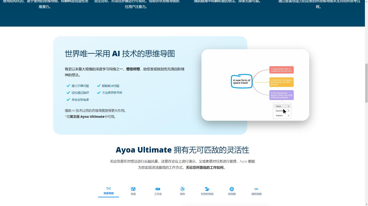Choose 'Ideas' in the illustrated context menu
This screenshot has height=206, width=368.
[x=282, y=106]
